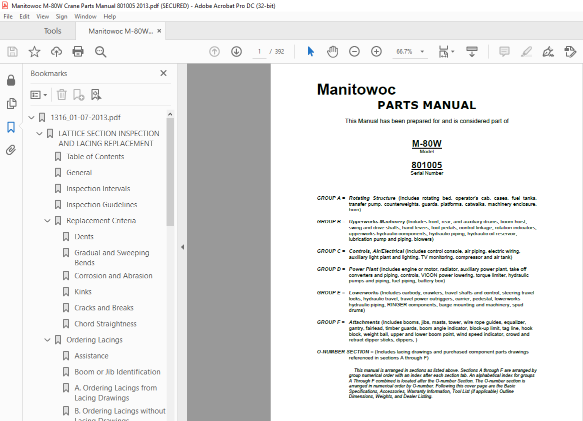Jump to Inspection Guidelines bookmark

tap(101, 205)
